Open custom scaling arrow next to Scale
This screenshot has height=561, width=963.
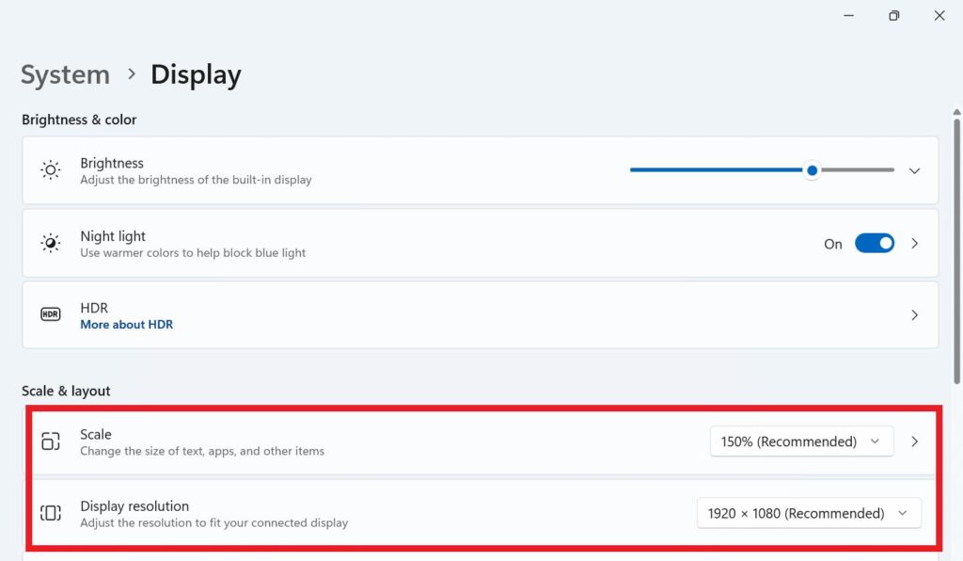click(914, 441)
